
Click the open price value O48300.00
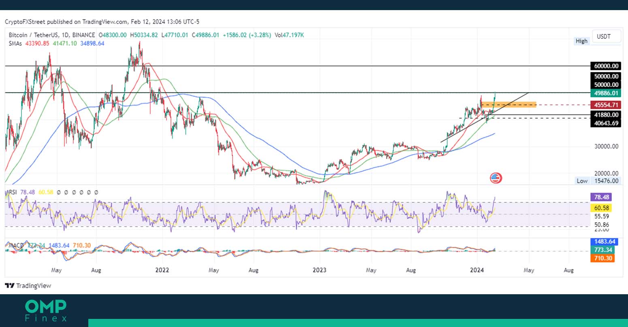(x=112, y=35)
